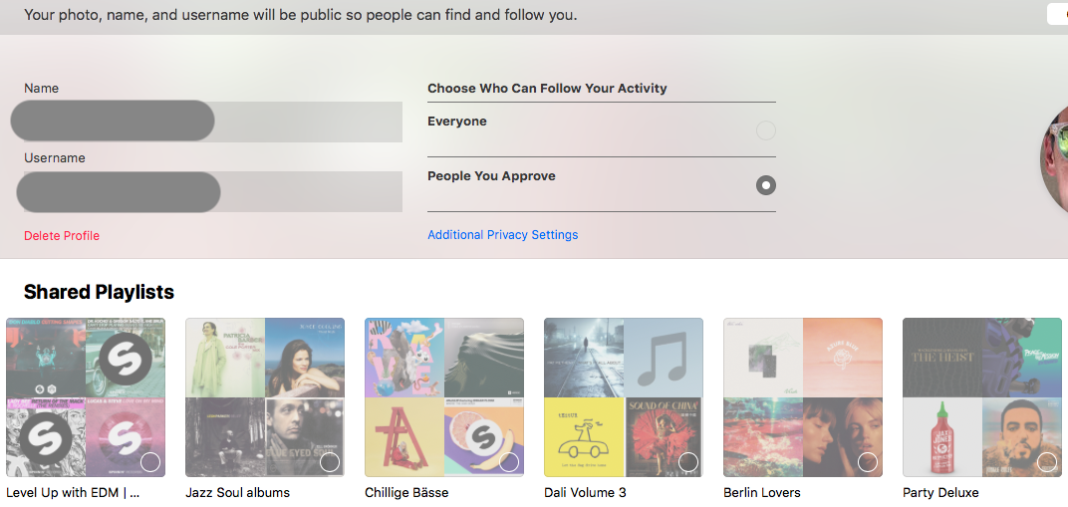The width and height of the screenshot is (1068, 507).
Task: Open the Party Deluxe playlist artwork
Action: 982,397
